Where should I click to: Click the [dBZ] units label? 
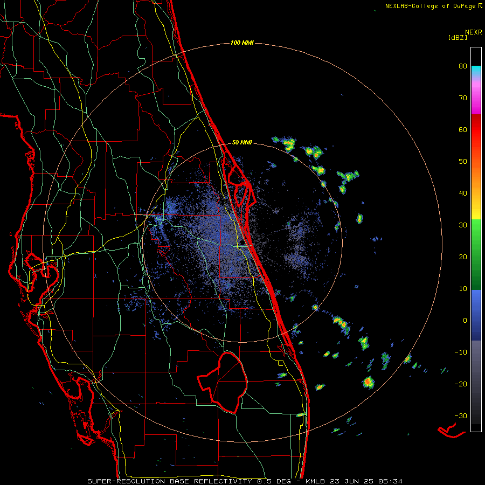coord(458,38)
